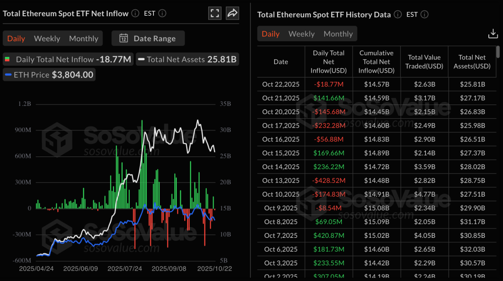This screenshot has width=503, height=281.
Task: Switch chart to Weekly view
Action: point(47,38)
